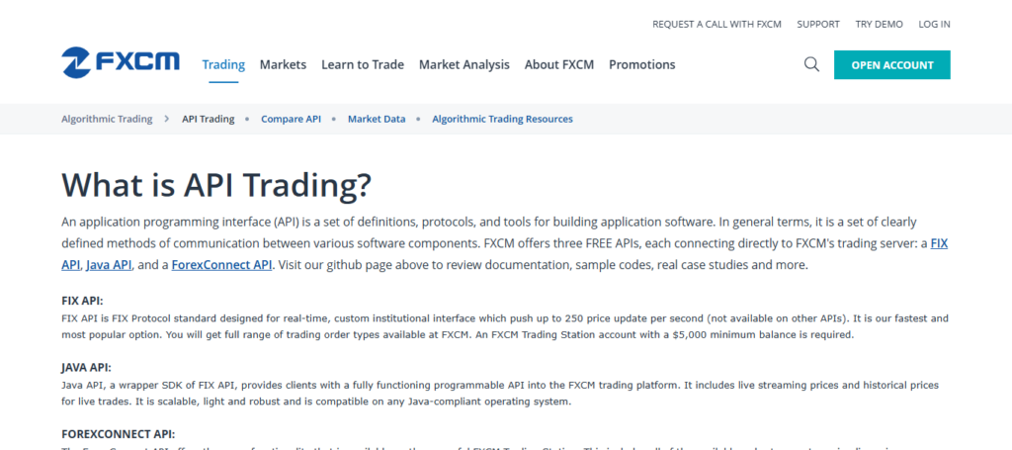Click the FOREXCONNECT API: section heading
Image resolution: width=1012 pixels, height=450 pixels.
pos(119,434)
